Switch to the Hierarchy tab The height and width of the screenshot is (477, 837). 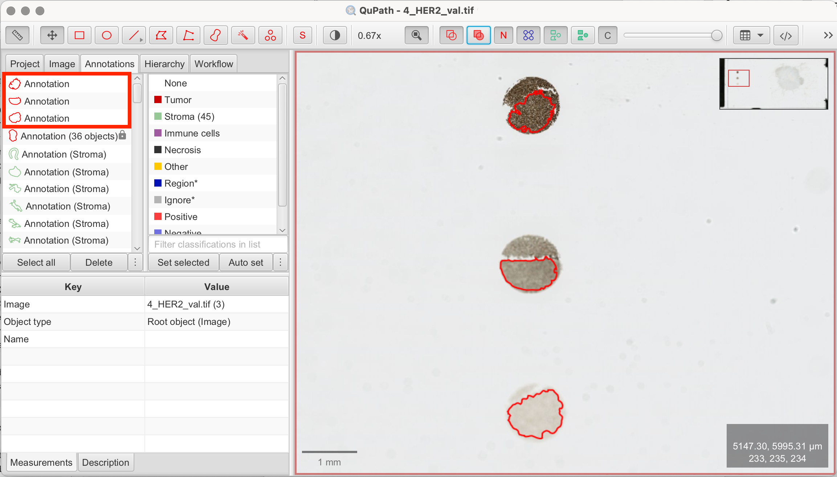[x=164, y=63]
